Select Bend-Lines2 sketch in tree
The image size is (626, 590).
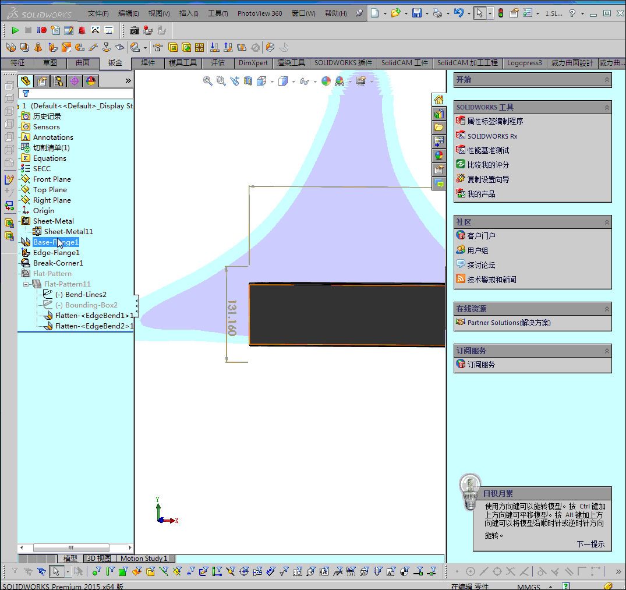81,295
